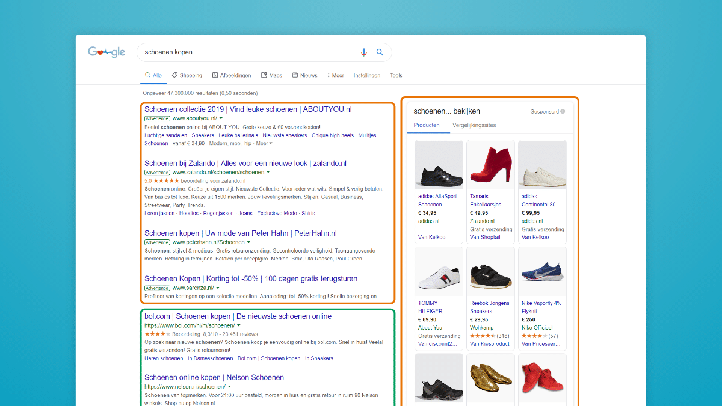The height and width of the screenshot is (406, 722).
Task: Expand the Meer menu
Action: [x=336, y=76]
